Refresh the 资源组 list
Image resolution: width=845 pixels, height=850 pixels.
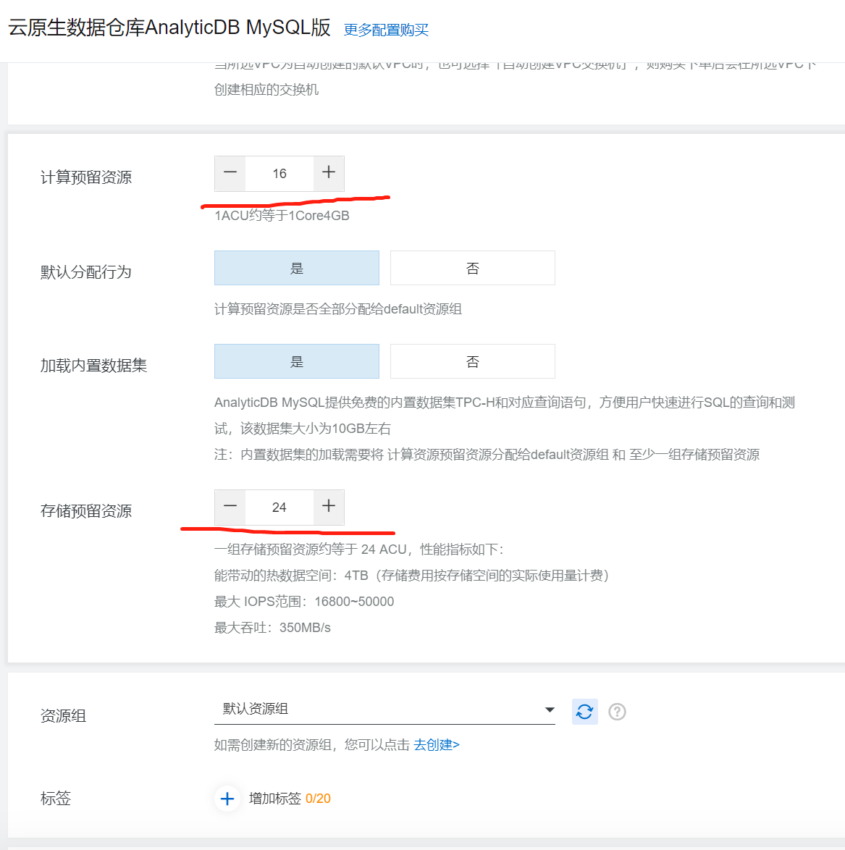click(x=585, y=711)
